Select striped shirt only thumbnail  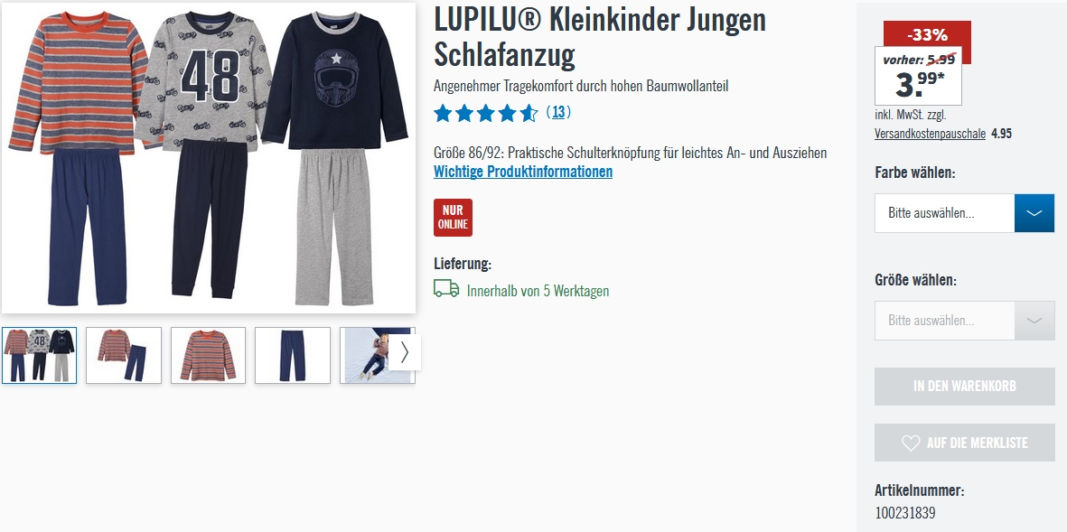(x=208, y=355)
